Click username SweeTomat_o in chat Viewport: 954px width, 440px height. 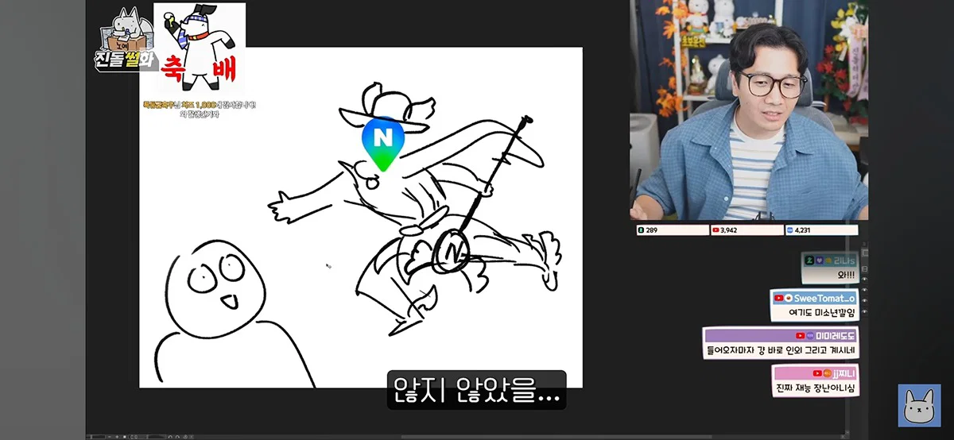824,298
